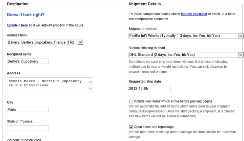Expand the Backup shipping method dropdown arrow

point(241,55)
